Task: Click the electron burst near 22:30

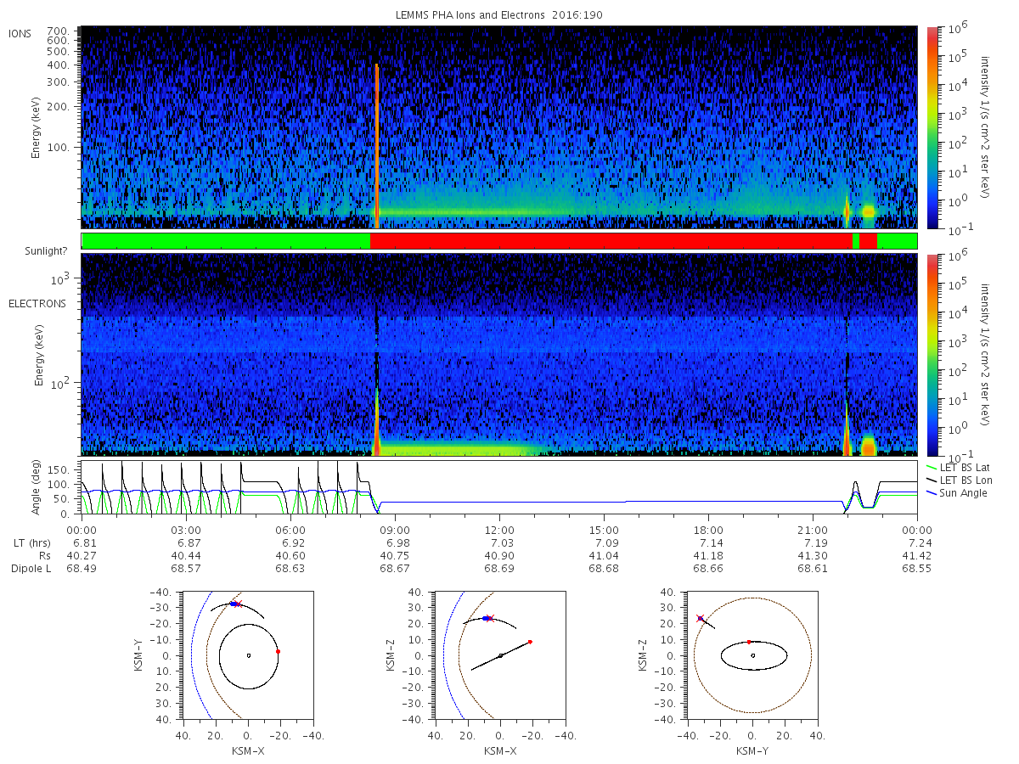Action: pyautogui.click(x=868, y=445)
